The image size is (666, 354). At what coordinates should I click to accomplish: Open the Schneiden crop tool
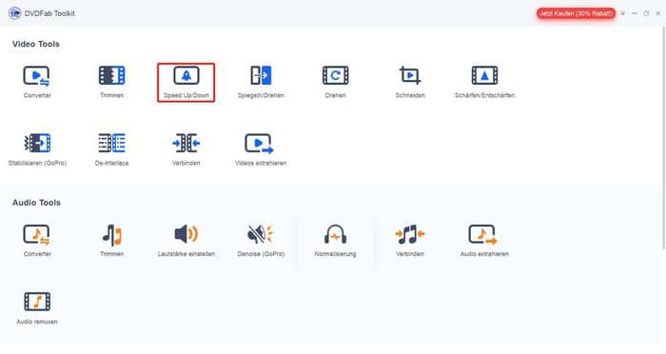(410, 82)
